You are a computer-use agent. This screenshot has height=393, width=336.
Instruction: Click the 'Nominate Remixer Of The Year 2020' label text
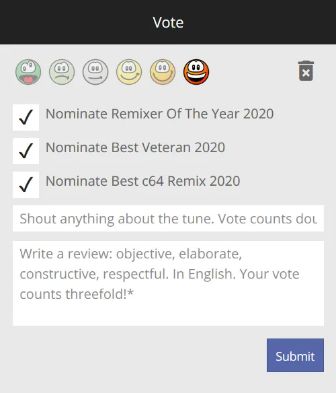pyautogui.click(x=159, y=114)
